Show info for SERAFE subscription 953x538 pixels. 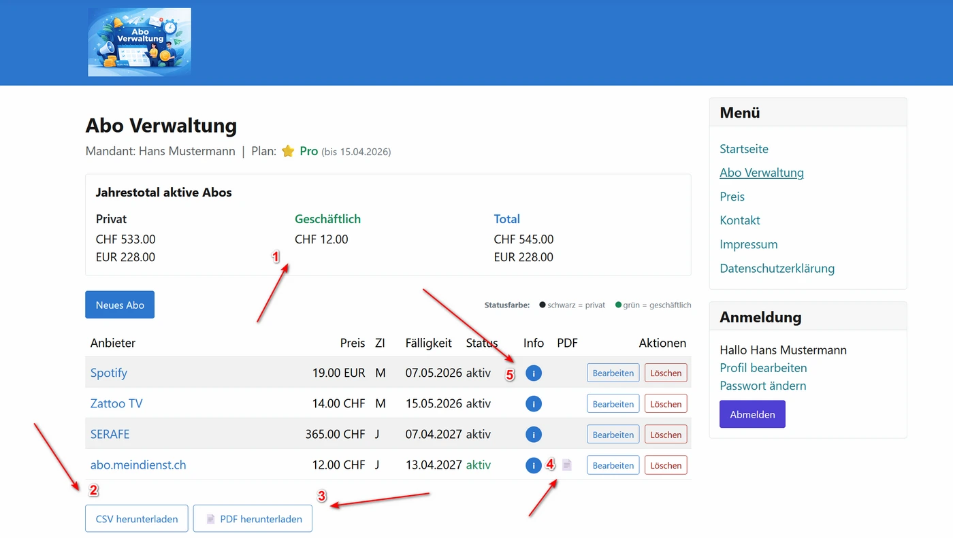(x=534, y=434)
